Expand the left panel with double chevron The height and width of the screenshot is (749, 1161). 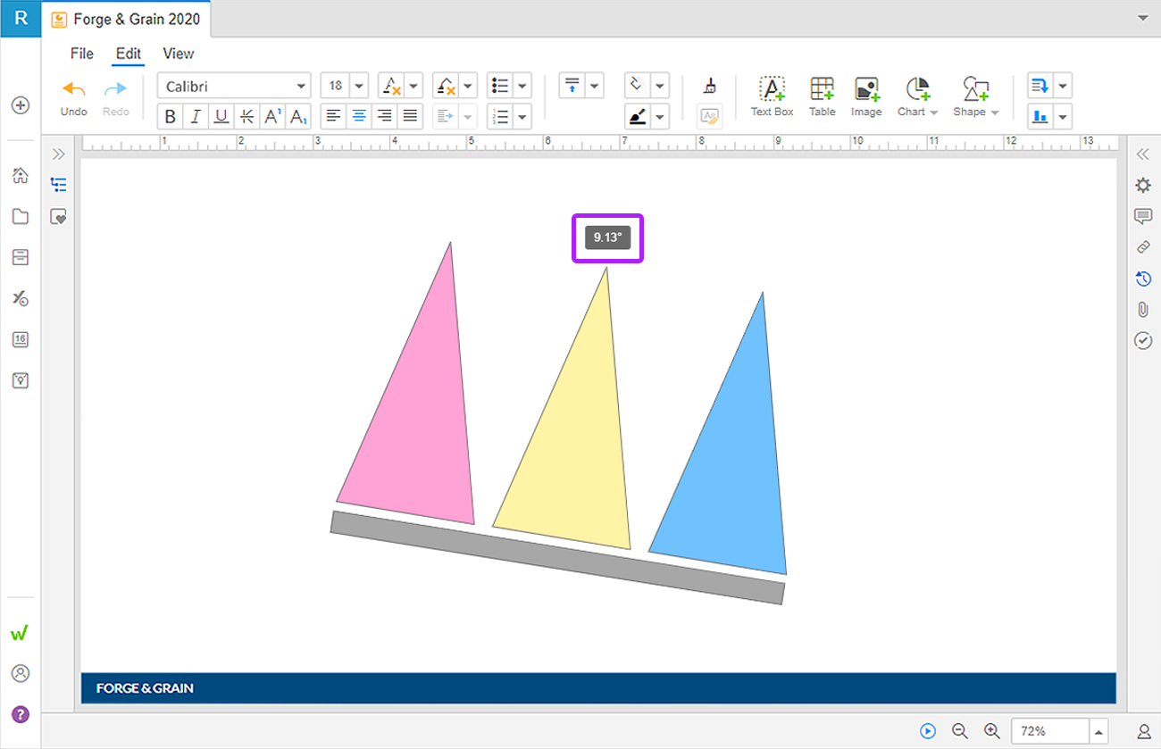pyautogui.click(x=59, y=154)
